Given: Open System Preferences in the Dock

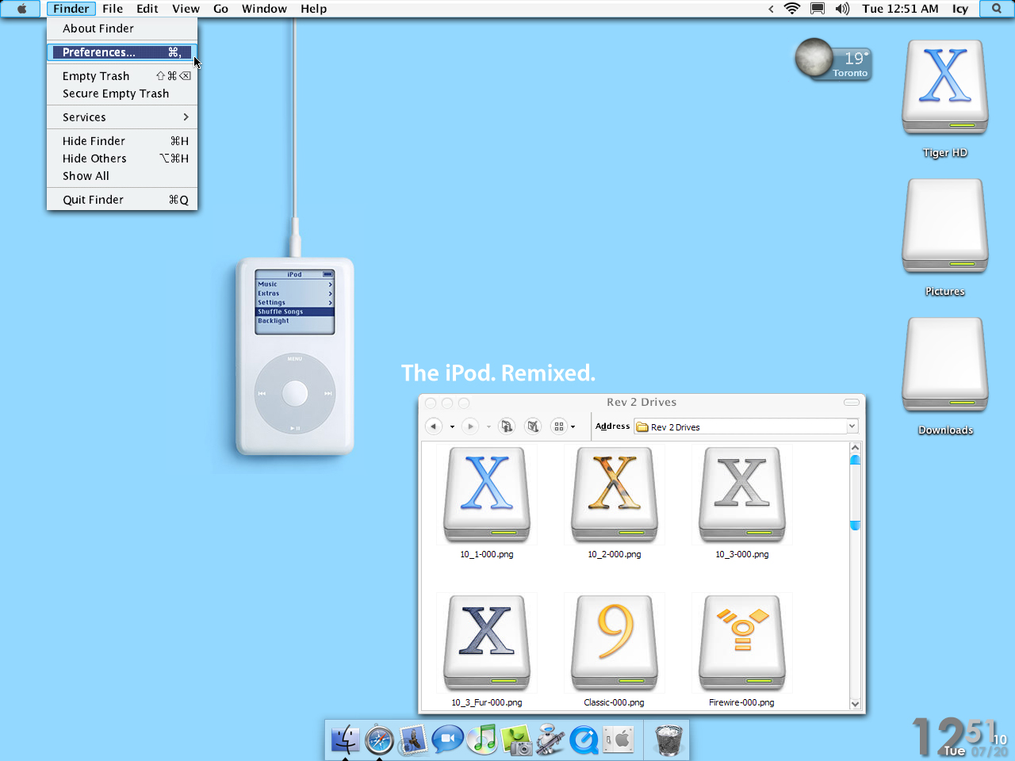Looking at the screenshot, I should click(619, 740).
